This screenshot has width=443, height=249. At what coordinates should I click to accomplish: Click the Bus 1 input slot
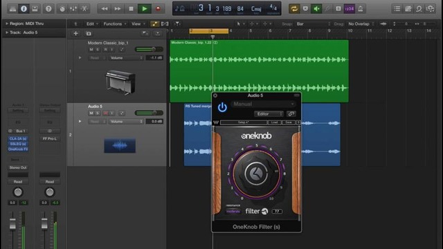coord(21,131)
